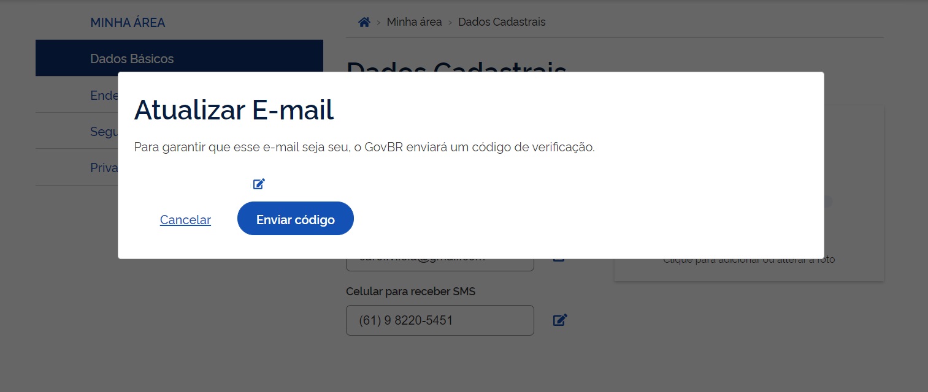Screen dimensions: 928x392
Task: Open the email edit pencil inside the dialog
Action: [x=258, y=184]
